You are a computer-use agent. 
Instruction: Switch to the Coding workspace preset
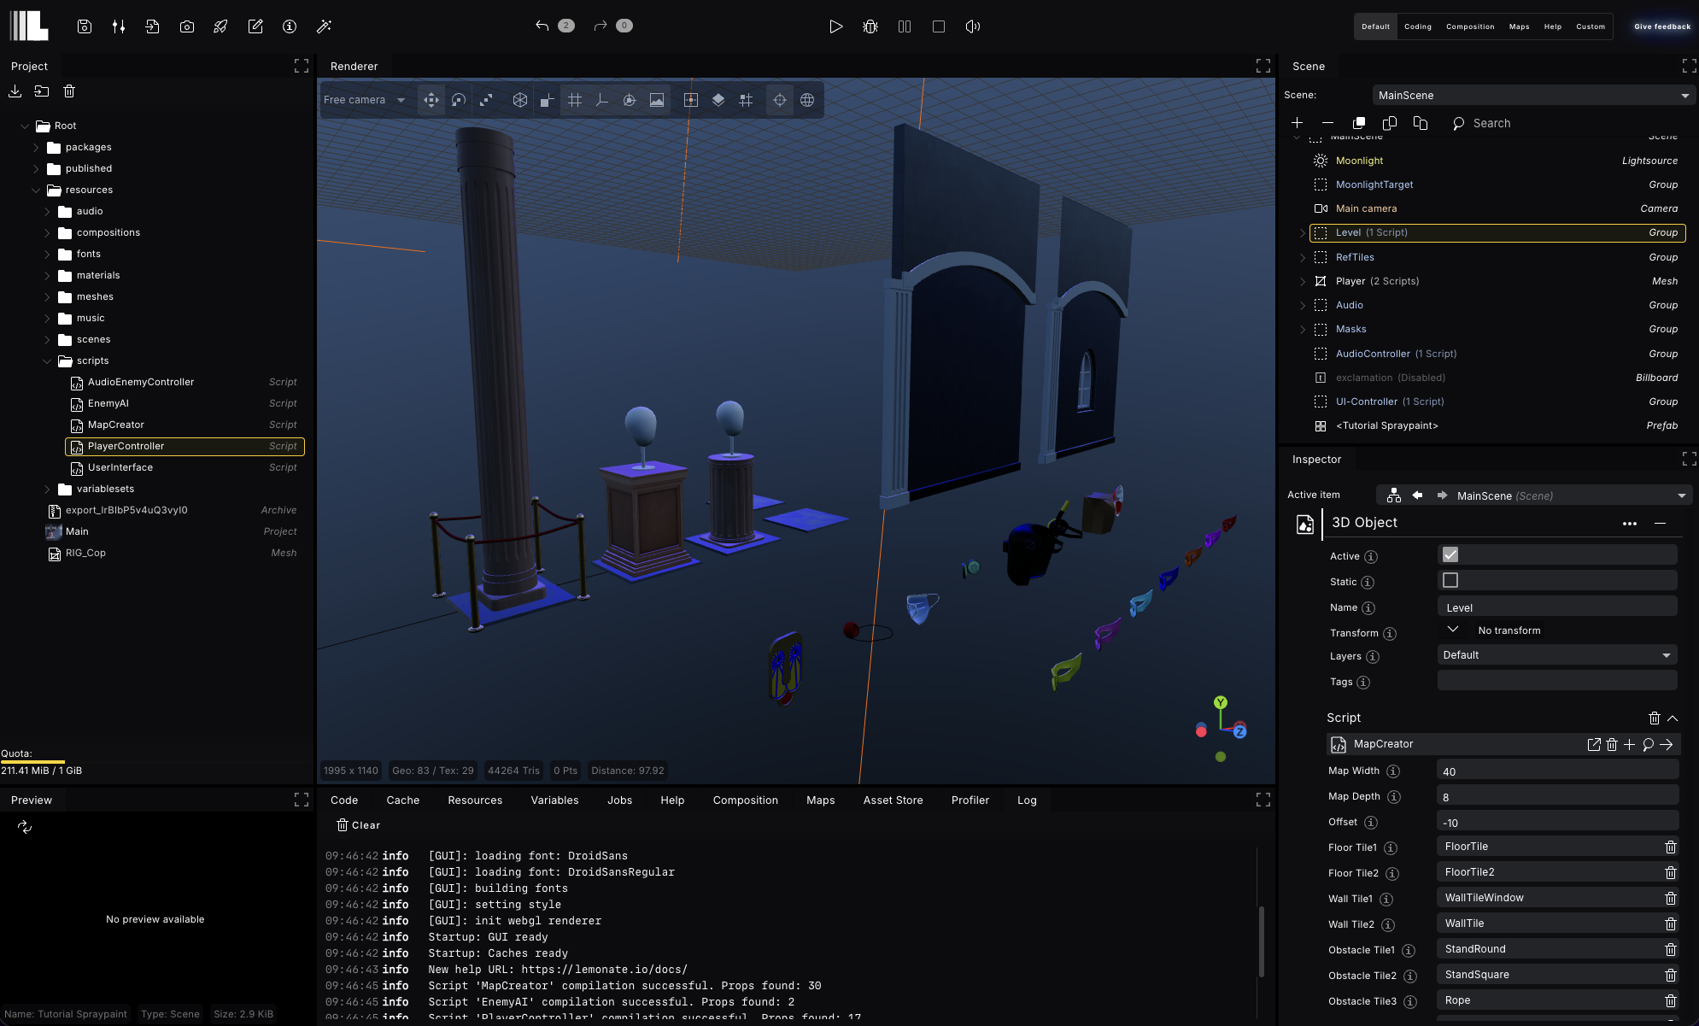coord(1417,26)
